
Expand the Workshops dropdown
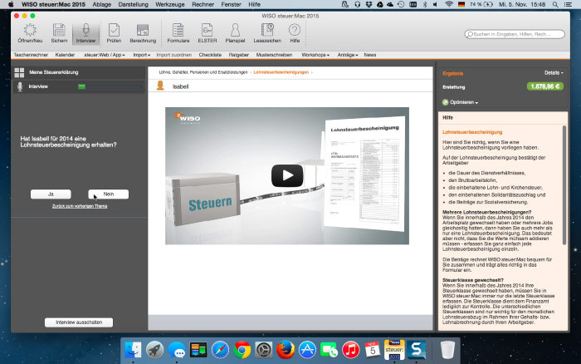[x=315, y=55]
